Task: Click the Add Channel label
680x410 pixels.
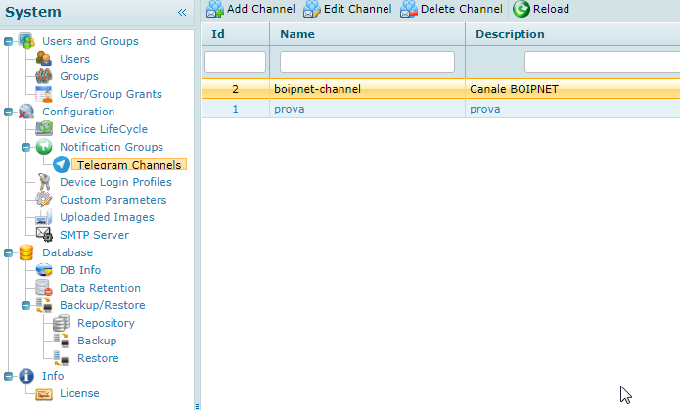Action: click(261, 9)
